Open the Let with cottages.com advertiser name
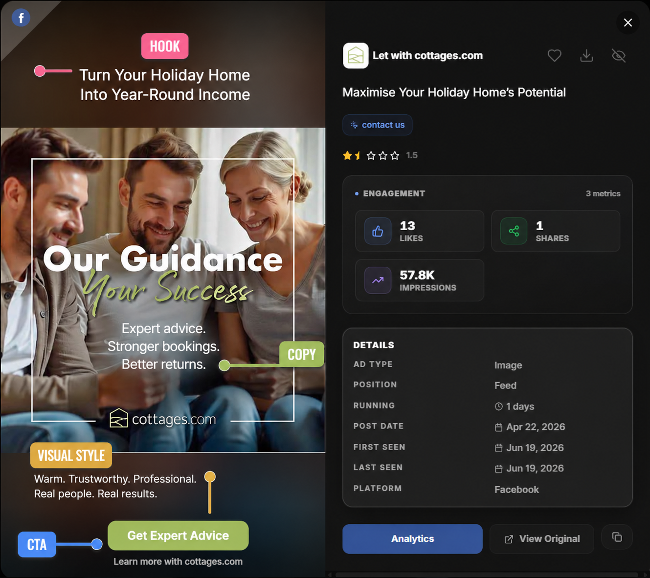The image size is (650, 578). click(x=427, y=56)
